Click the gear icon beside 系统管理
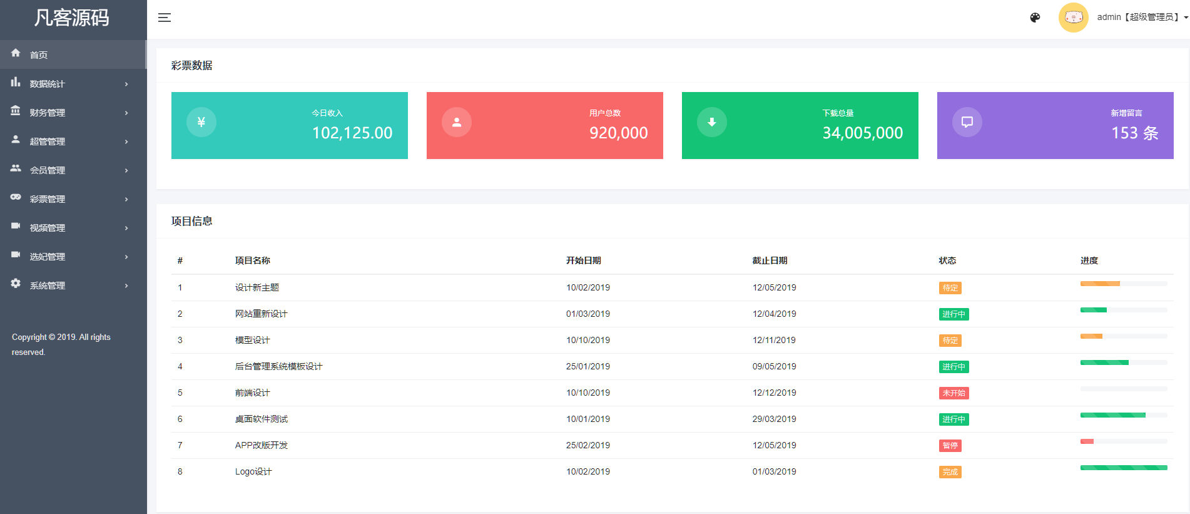This screenshot has height=514, width=1190. click(16, 284)
